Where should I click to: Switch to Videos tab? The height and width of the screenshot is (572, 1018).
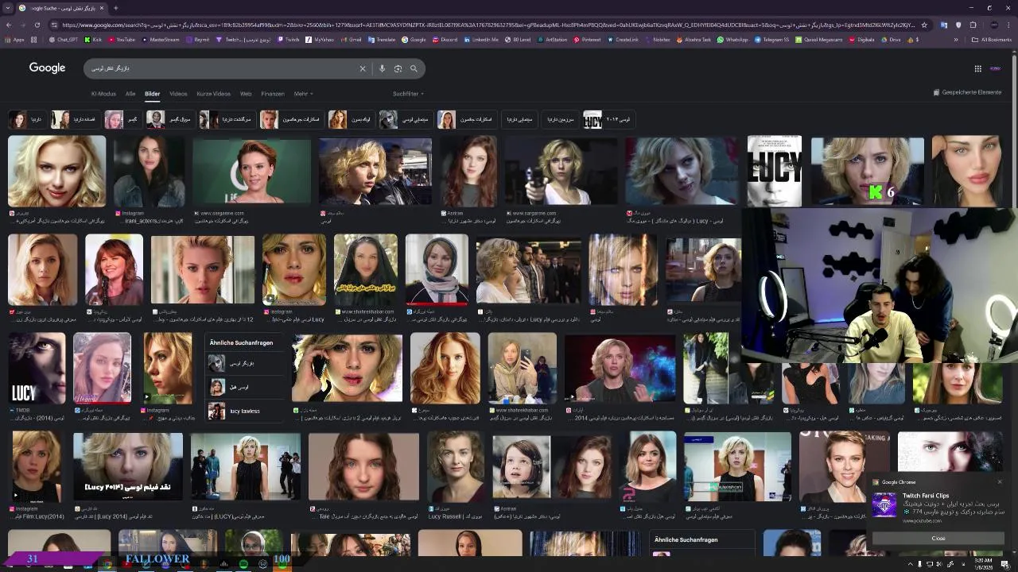pos(178,94)
